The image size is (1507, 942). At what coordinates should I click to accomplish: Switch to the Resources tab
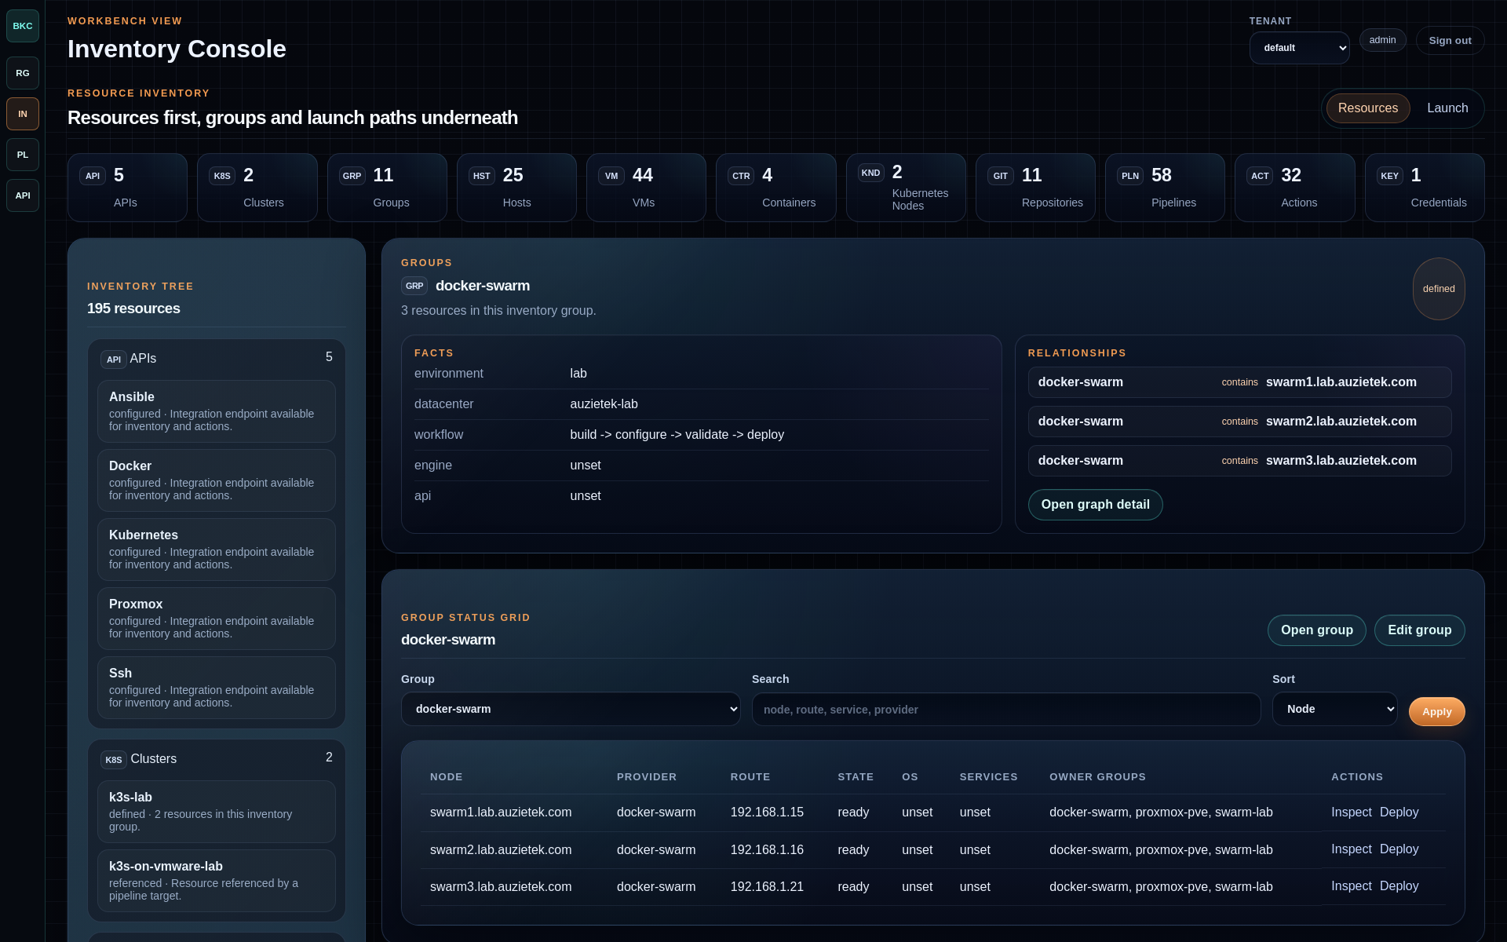(1368, 108)
